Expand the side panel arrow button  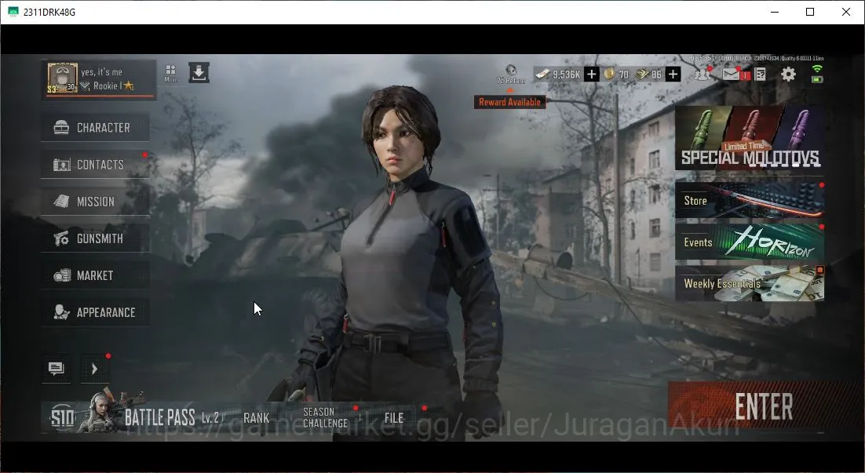[94, 368]
